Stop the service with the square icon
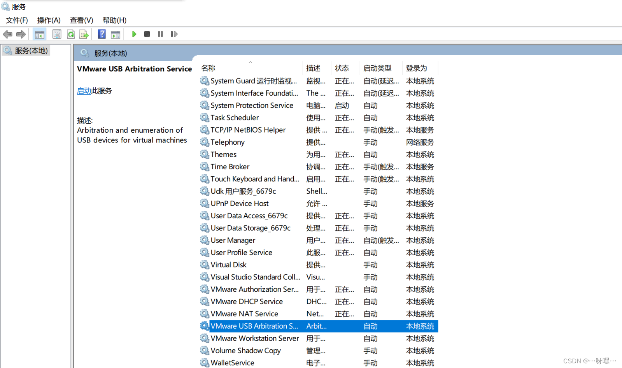Image resolution: width=622 pixels, height=368 pixels. click(x=147, y=34)
